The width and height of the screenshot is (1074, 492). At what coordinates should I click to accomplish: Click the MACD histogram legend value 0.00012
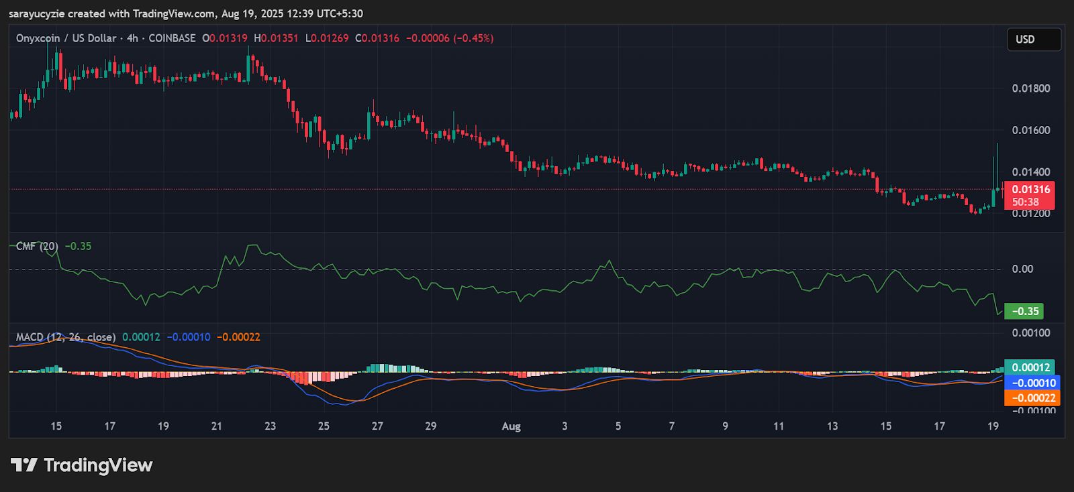pos(141,337)
